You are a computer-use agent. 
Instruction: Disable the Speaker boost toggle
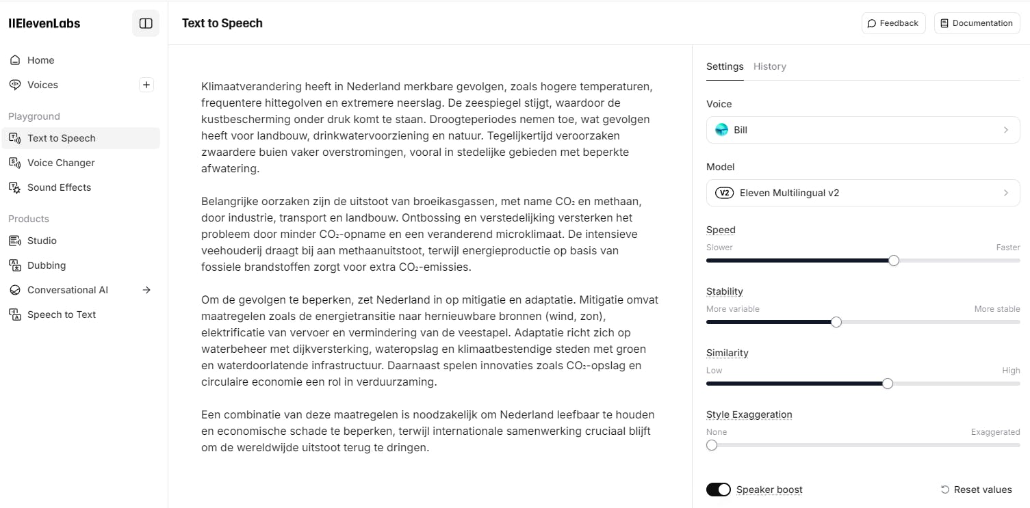tap(719, 490)
